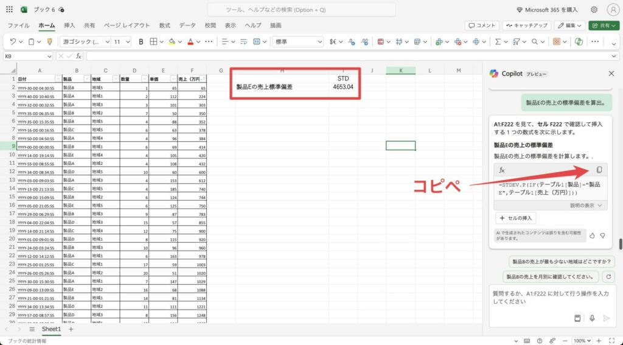Screen dimensions: 623x345
Task: Open the 編集 mode dropdown
Action: pyautogui.click(x=569, y=26)
